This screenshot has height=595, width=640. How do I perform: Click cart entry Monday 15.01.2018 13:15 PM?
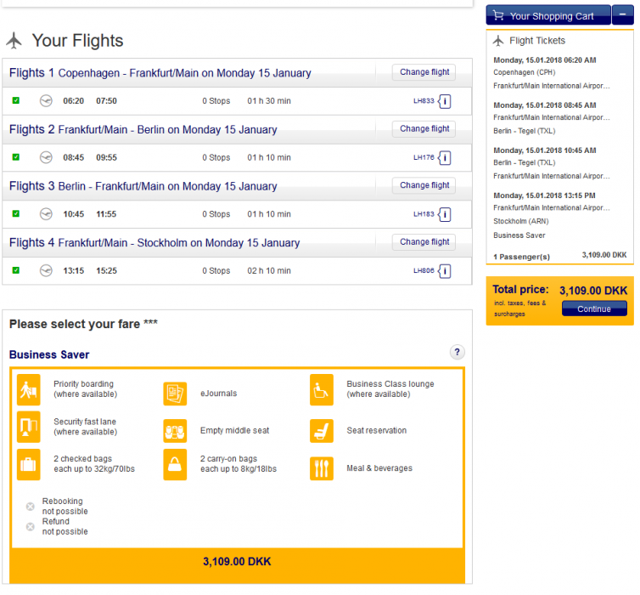[544, 195]
